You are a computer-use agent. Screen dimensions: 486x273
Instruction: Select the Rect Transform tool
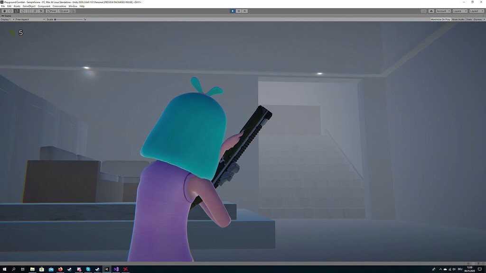[x=29, y=11]
